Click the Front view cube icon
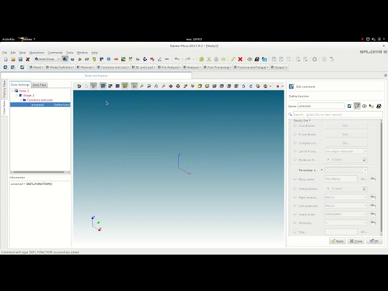This screenshot has width=388, height=291. tap(199, 86)
